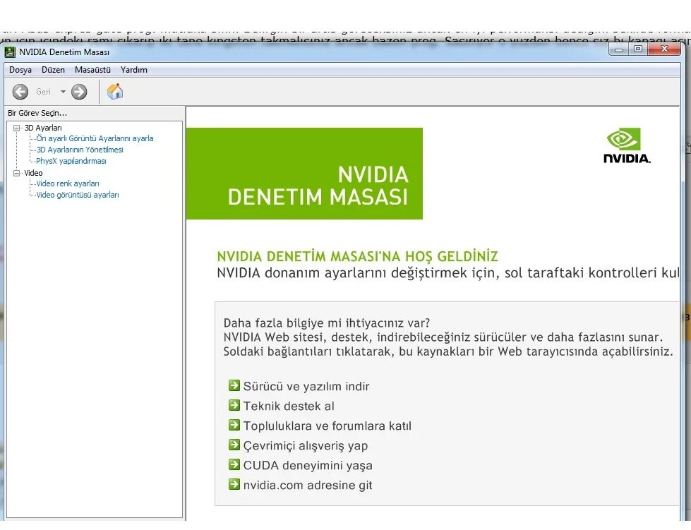Open the Düzen menu
Screen dimensions: 691x530
coord(53,70)
